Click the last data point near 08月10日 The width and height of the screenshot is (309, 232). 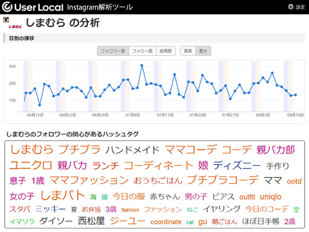point(295,95)
